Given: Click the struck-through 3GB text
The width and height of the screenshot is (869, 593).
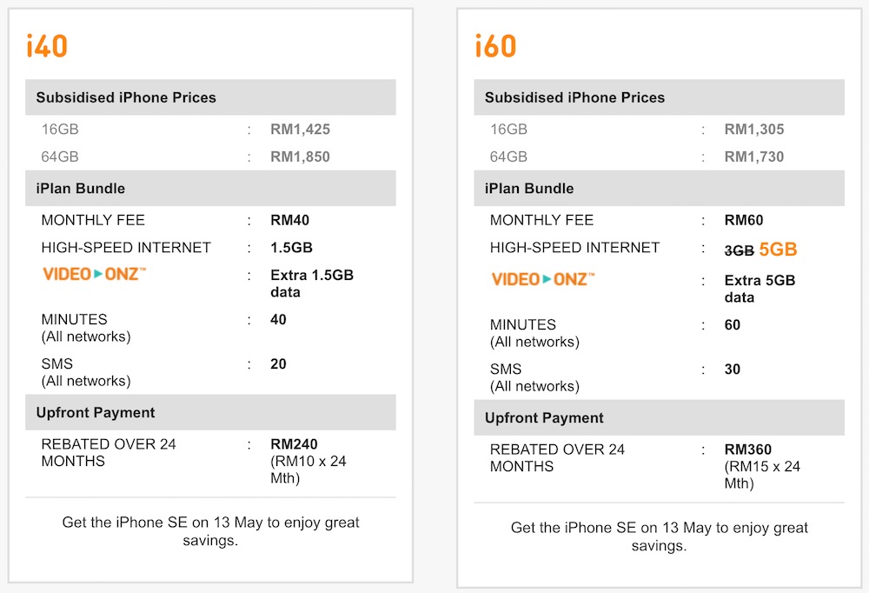Looking at the screenshot, I should pos(739,250).
